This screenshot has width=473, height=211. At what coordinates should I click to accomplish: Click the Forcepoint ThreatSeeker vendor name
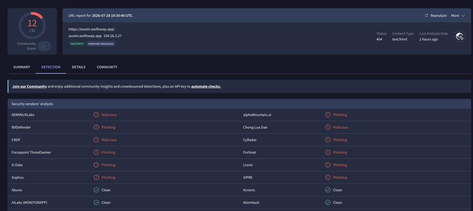pos(32,152)
